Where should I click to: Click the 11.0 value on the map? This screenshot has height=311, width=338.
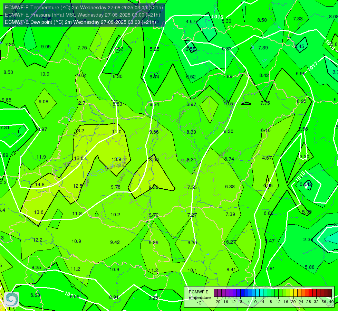[x=117, y=132]
